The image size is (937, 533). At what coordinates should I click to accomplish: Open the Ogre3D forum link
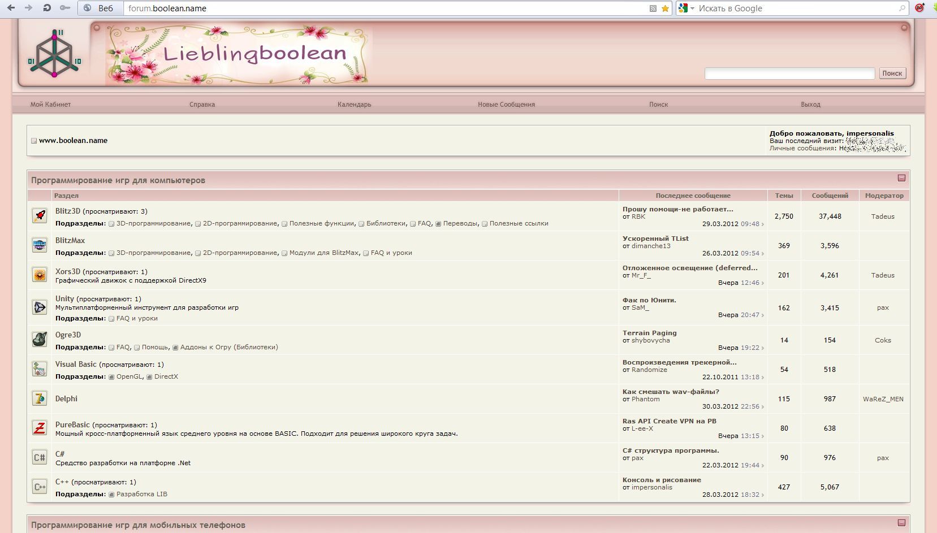coord(68,335)
